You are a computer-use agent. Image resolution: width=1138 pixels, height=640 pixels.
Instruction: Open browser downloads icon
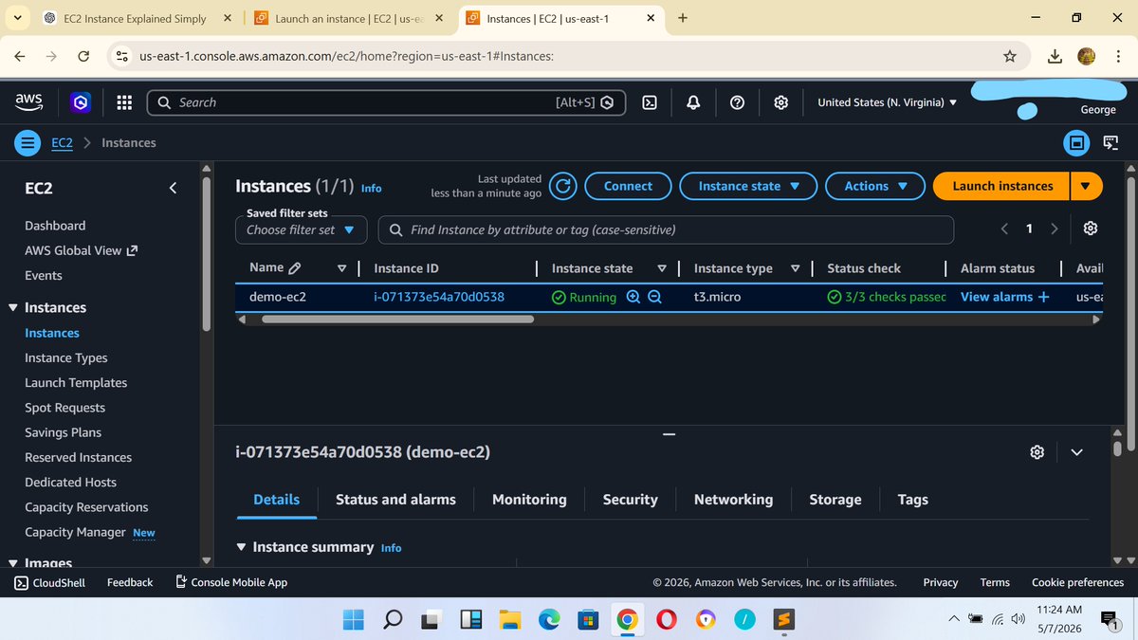pos(1055,56)
